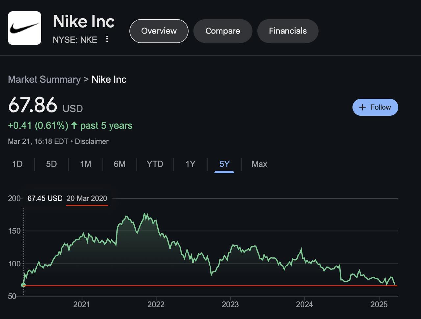This screenshot has height=319, width=421.
Task: Click the Market Summary breadcrumb link
Action: tap(44, 79)
